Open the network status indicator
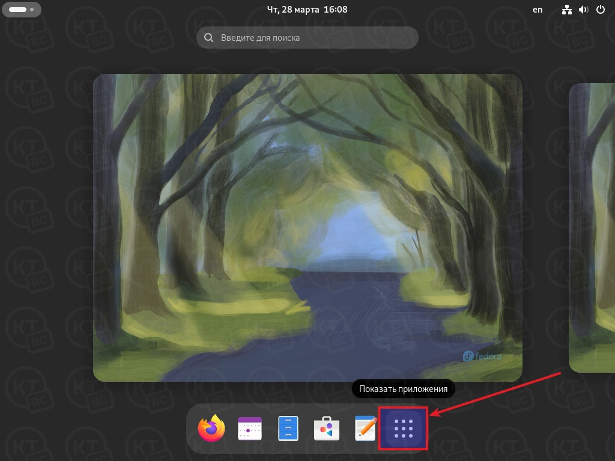Screen dimensions: 615x461 567,10
